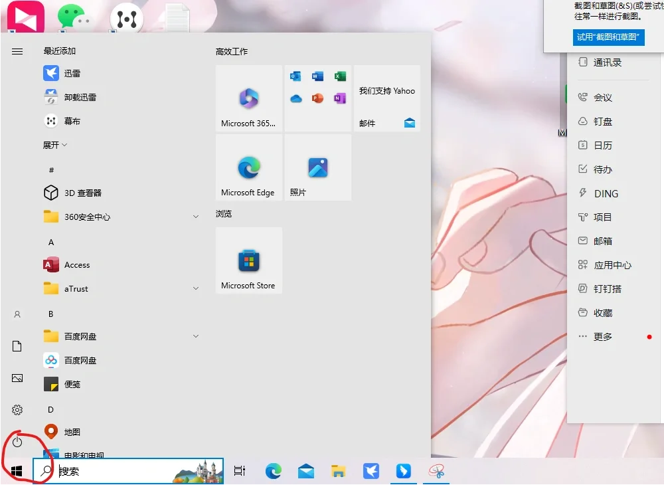Click the Windows Start button on taskbar
664x485 pixels.
click(17, 470)
